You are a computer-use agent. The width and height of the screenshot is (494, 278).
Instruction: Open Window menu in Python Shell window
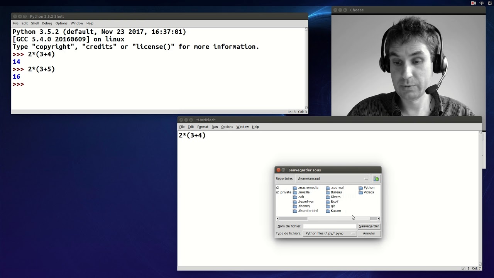[77, 24]
